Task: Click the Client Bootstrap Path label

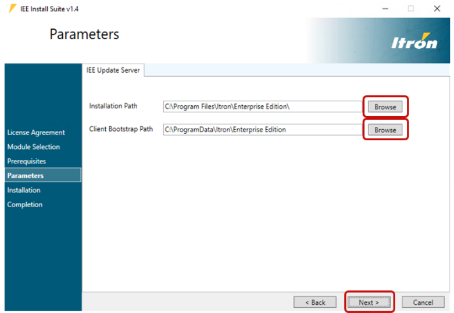Action: coord(121,129)
